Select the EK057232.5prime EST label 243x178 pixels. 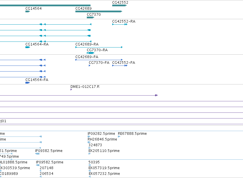pyautogui.click(x=104, y=174)
